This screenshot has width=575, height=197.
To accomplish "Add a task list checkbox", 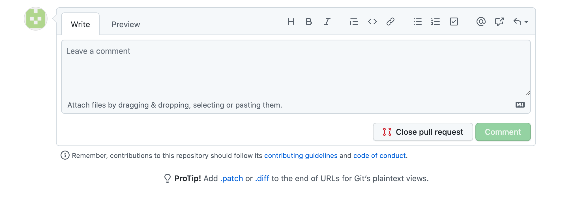I will (454, 22).
